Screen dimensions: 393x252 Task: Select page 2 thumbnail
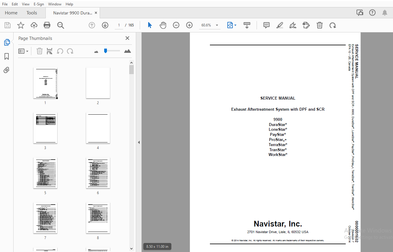pyautogui.click(x=98, y=83)
